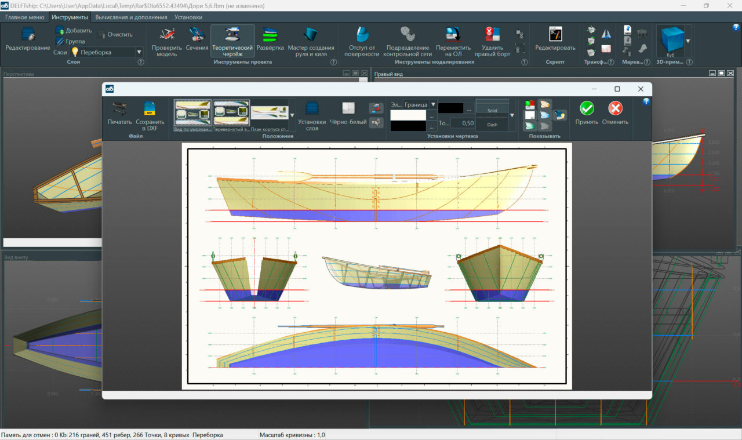This screenshot has width=742, height=440.
Task: Click the lower black color swatch
Action: tap(409, 126)
